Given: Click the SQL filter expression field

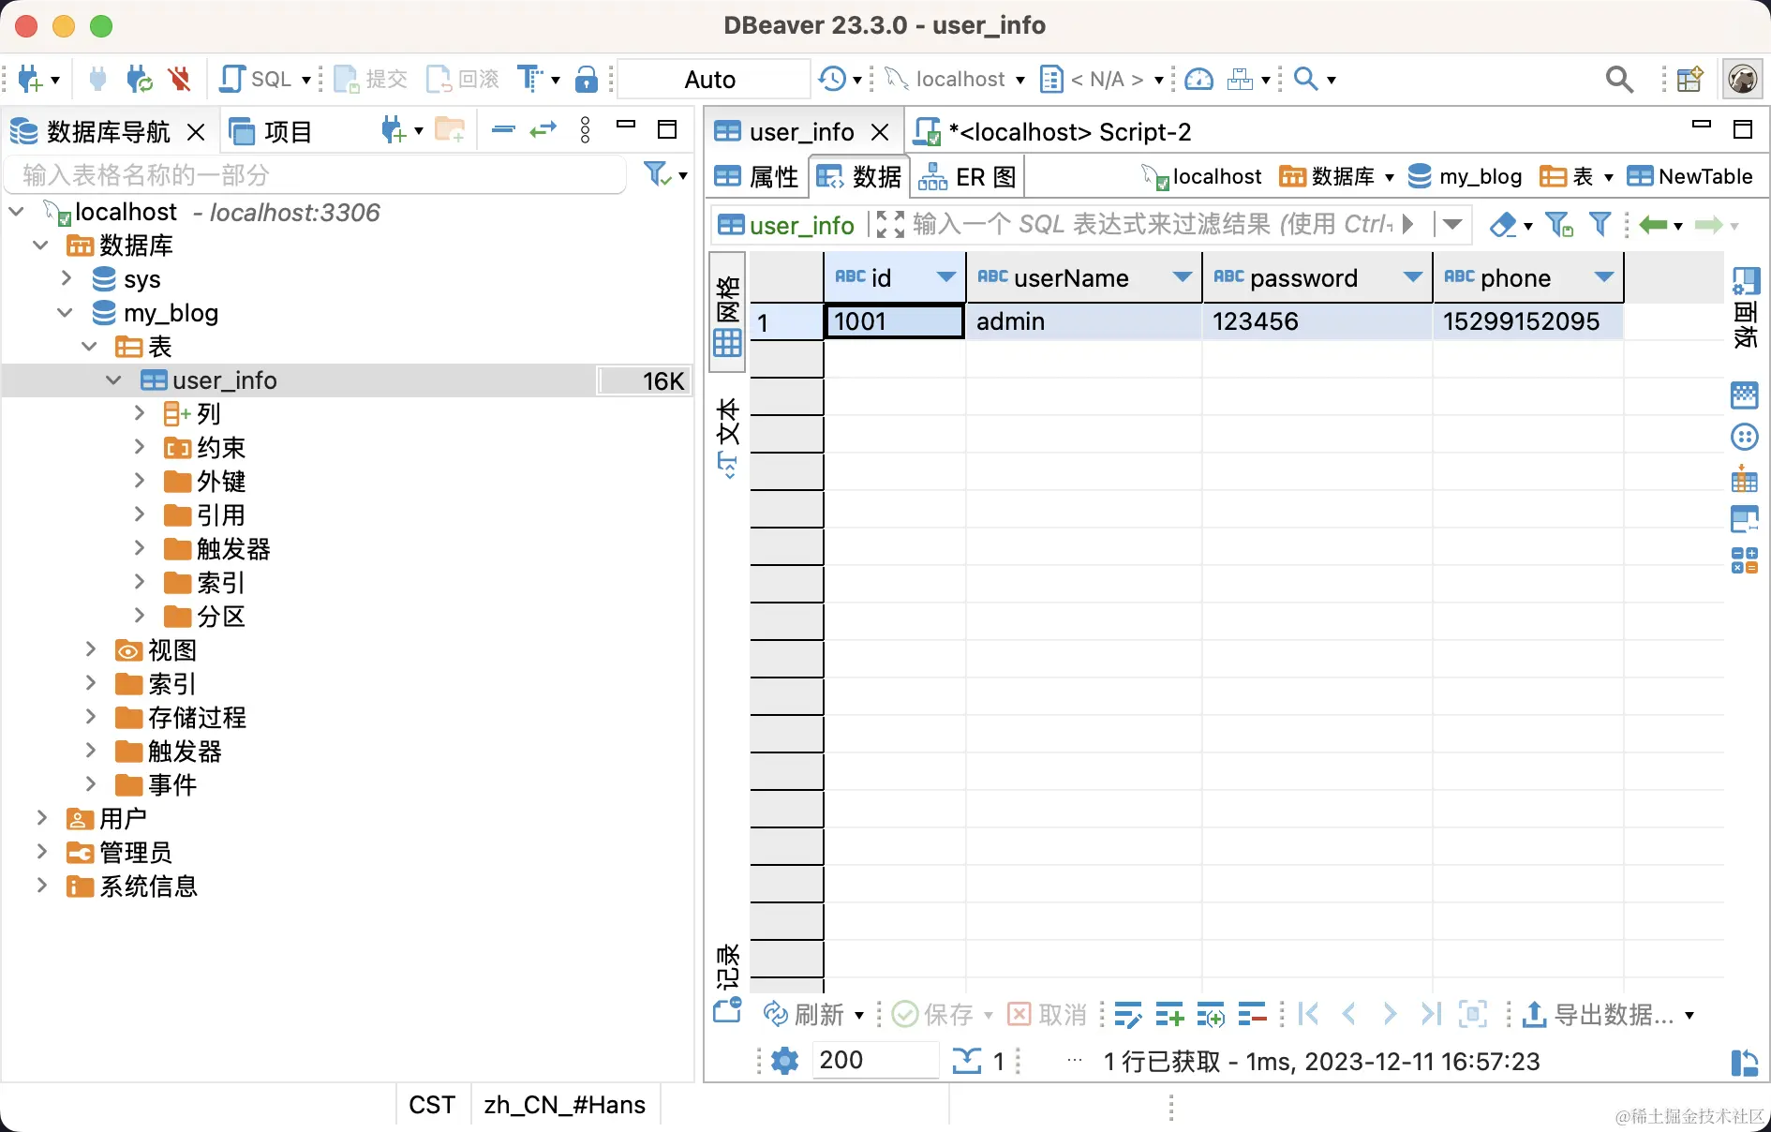Looking at the screenshot, I should tap(1152, 225).
